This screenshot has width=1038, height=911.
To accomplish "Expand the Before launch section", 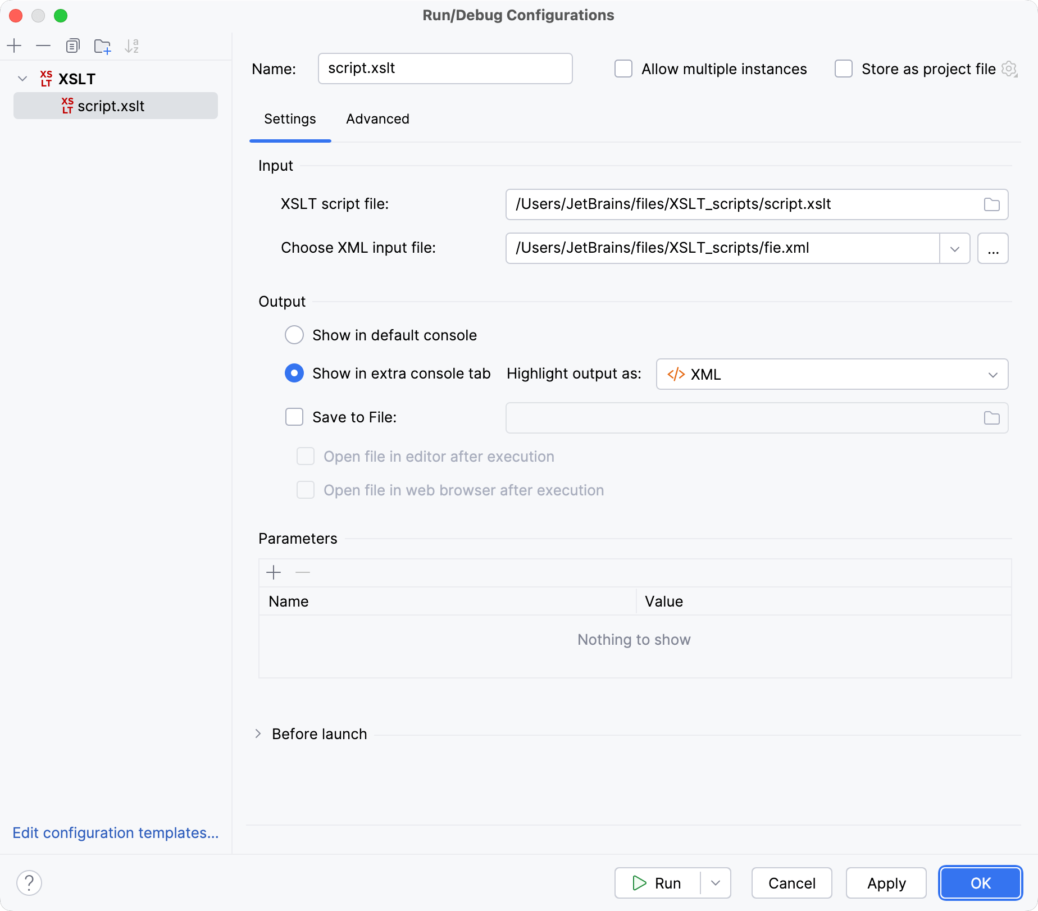I will 258,734.
